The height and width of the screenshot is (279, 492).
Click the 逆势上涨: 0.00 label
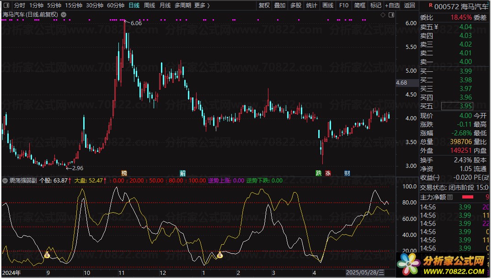coord(226,181)
